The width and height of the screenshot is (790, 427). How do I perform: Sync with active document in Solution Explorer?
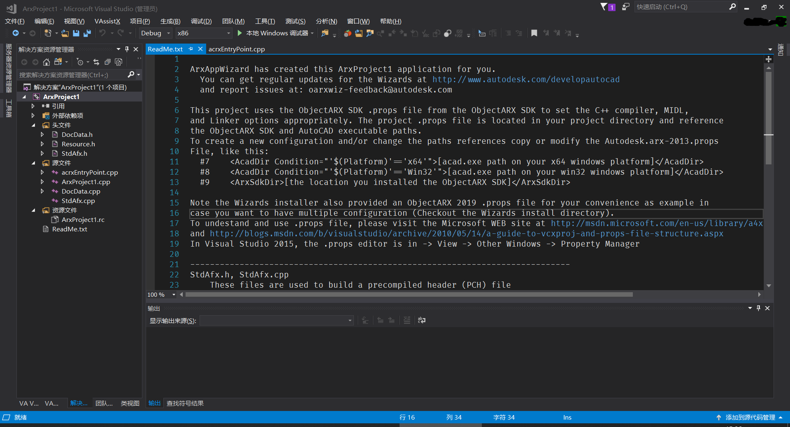[x=96, y=62]
